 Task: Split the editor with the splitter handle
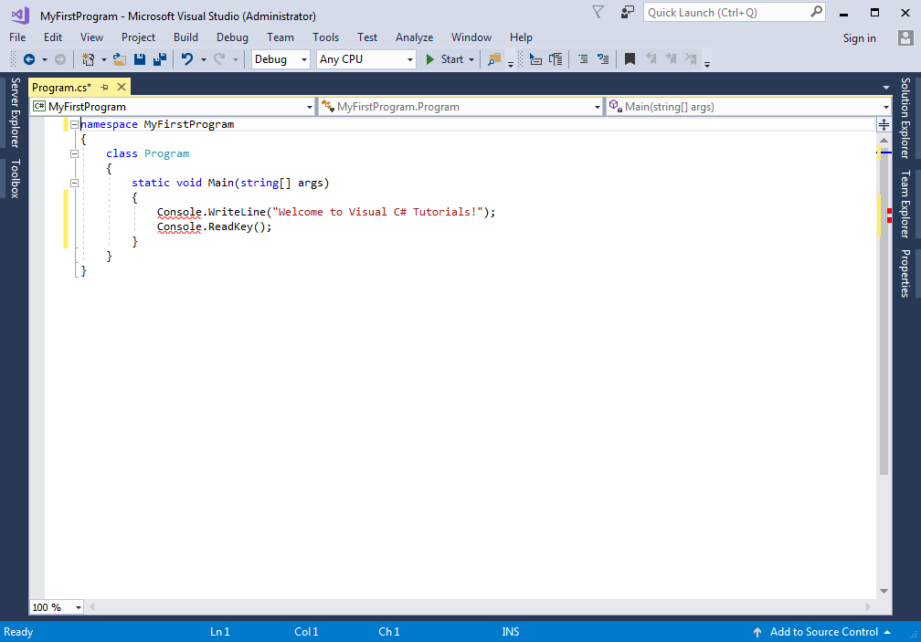[884, 124]
